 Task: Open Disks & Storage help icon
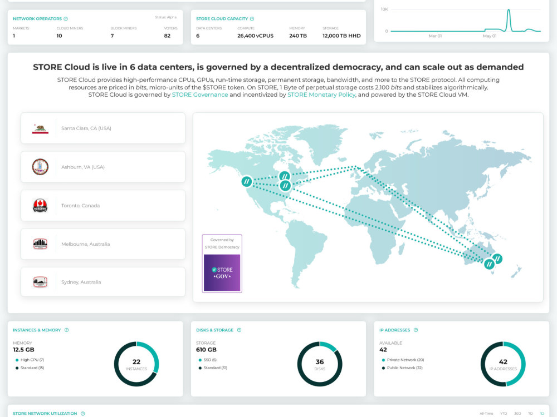[239, 330]
